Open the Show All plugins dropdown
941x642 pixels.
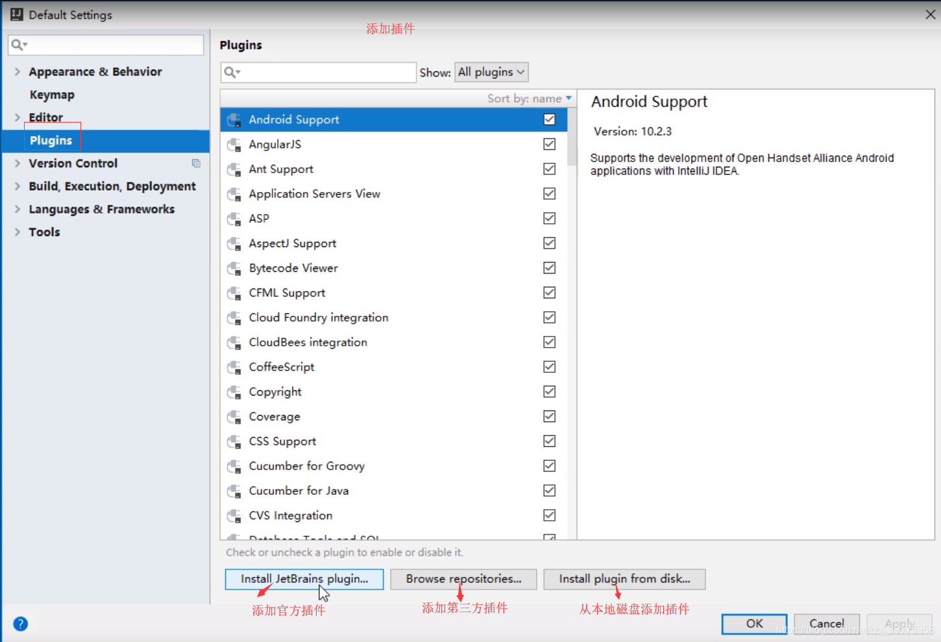[491, 72]
